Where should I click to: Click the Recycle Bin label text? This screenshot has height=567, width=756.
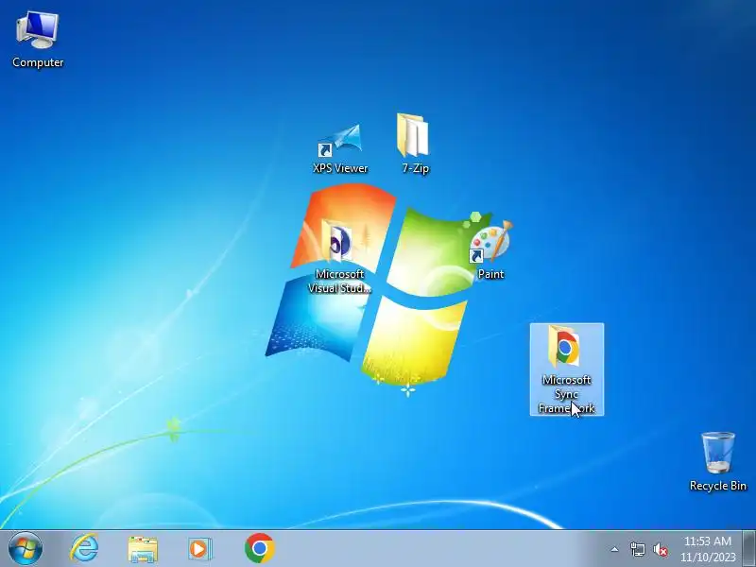(718, 486)
